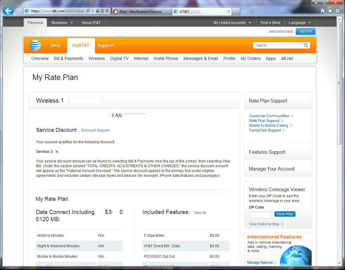Select the Personal tab

(x=35, y=22)
